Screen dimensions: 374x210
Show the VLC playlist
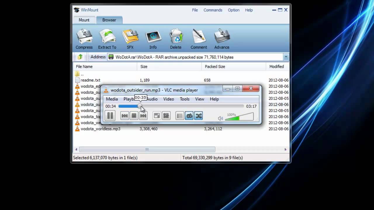pyautogui.click(x=180, y=116)
